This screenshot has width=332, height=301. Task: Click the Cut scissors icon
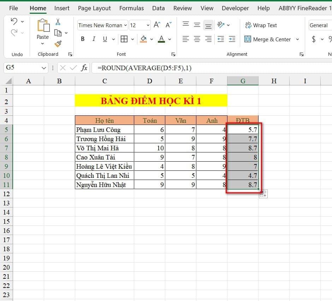58,22
